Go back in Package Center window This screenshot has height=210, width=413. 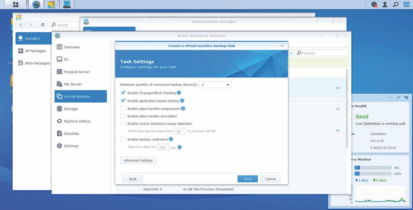tap(21, 25)
